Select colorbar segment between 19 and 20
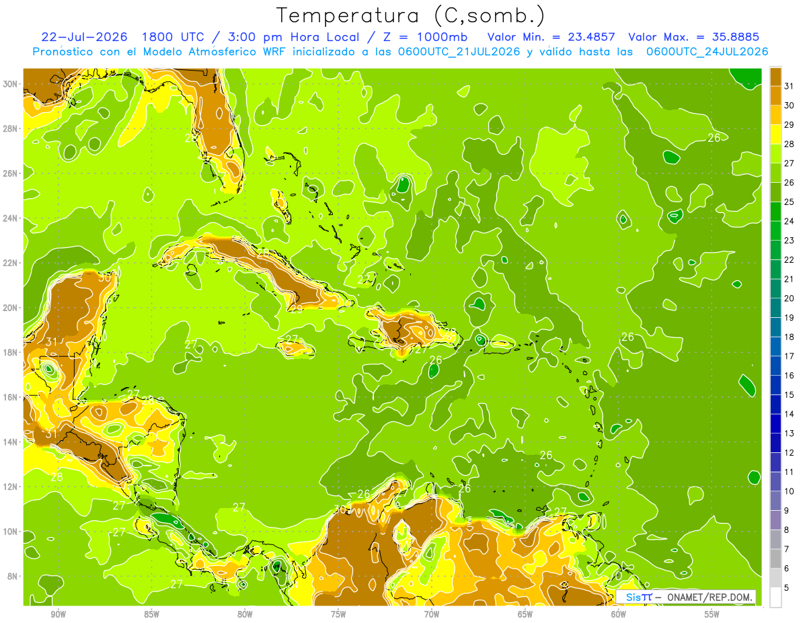The height and width of the screenshot is (623, 807). (x=775, y=308)
